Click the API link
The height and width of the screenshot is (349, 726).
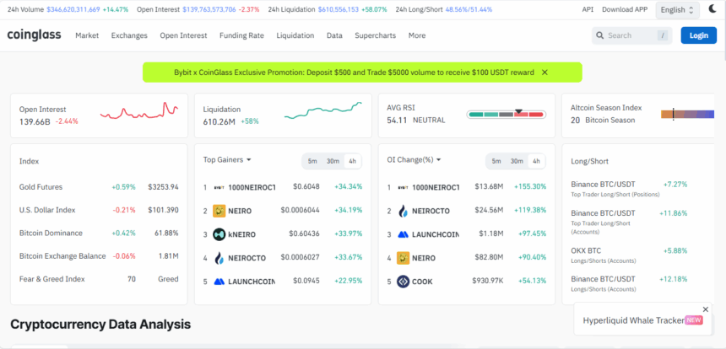[x=588, y=9]
